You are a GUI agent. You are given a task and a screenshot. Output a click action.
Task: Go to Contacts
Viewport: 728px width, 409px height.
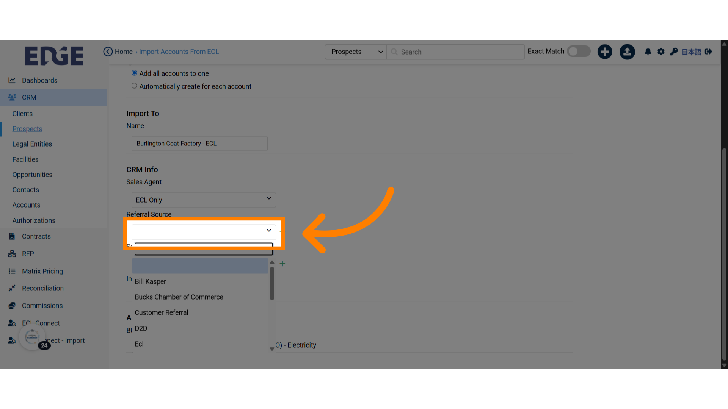pyautogui.click(x=25, y=190)
